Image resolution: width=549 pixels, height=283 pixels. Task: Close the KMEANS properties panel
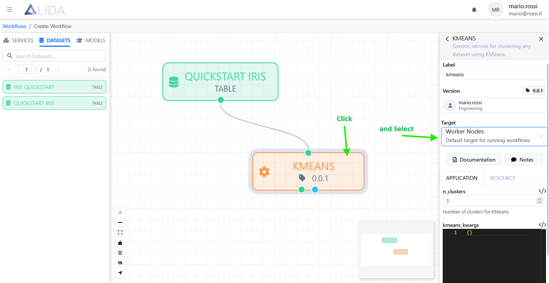pyautogui.click(x=541, y=39)
